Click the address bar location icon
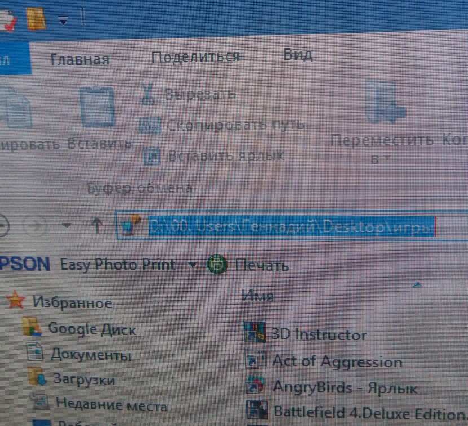 pos(131,226)
